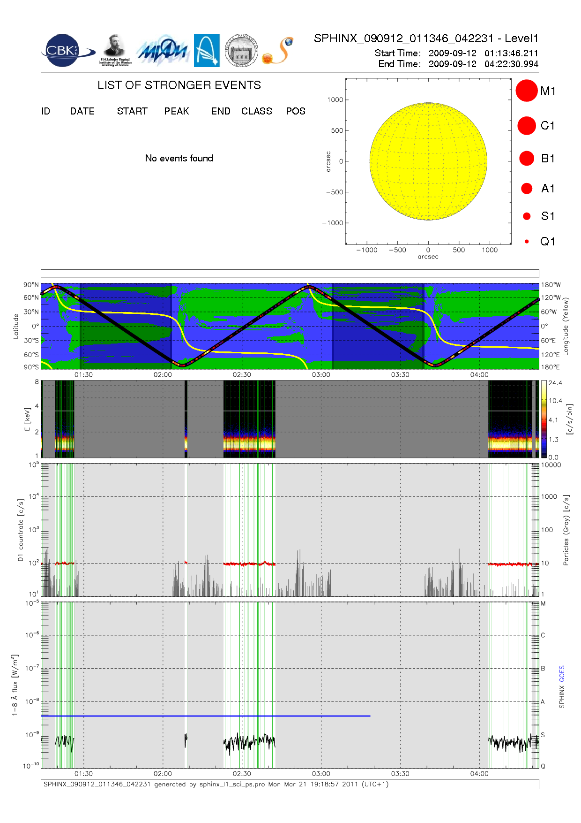Click the CBK PAN logo
This screenshot has width=581, height=823.
point(67,51)
